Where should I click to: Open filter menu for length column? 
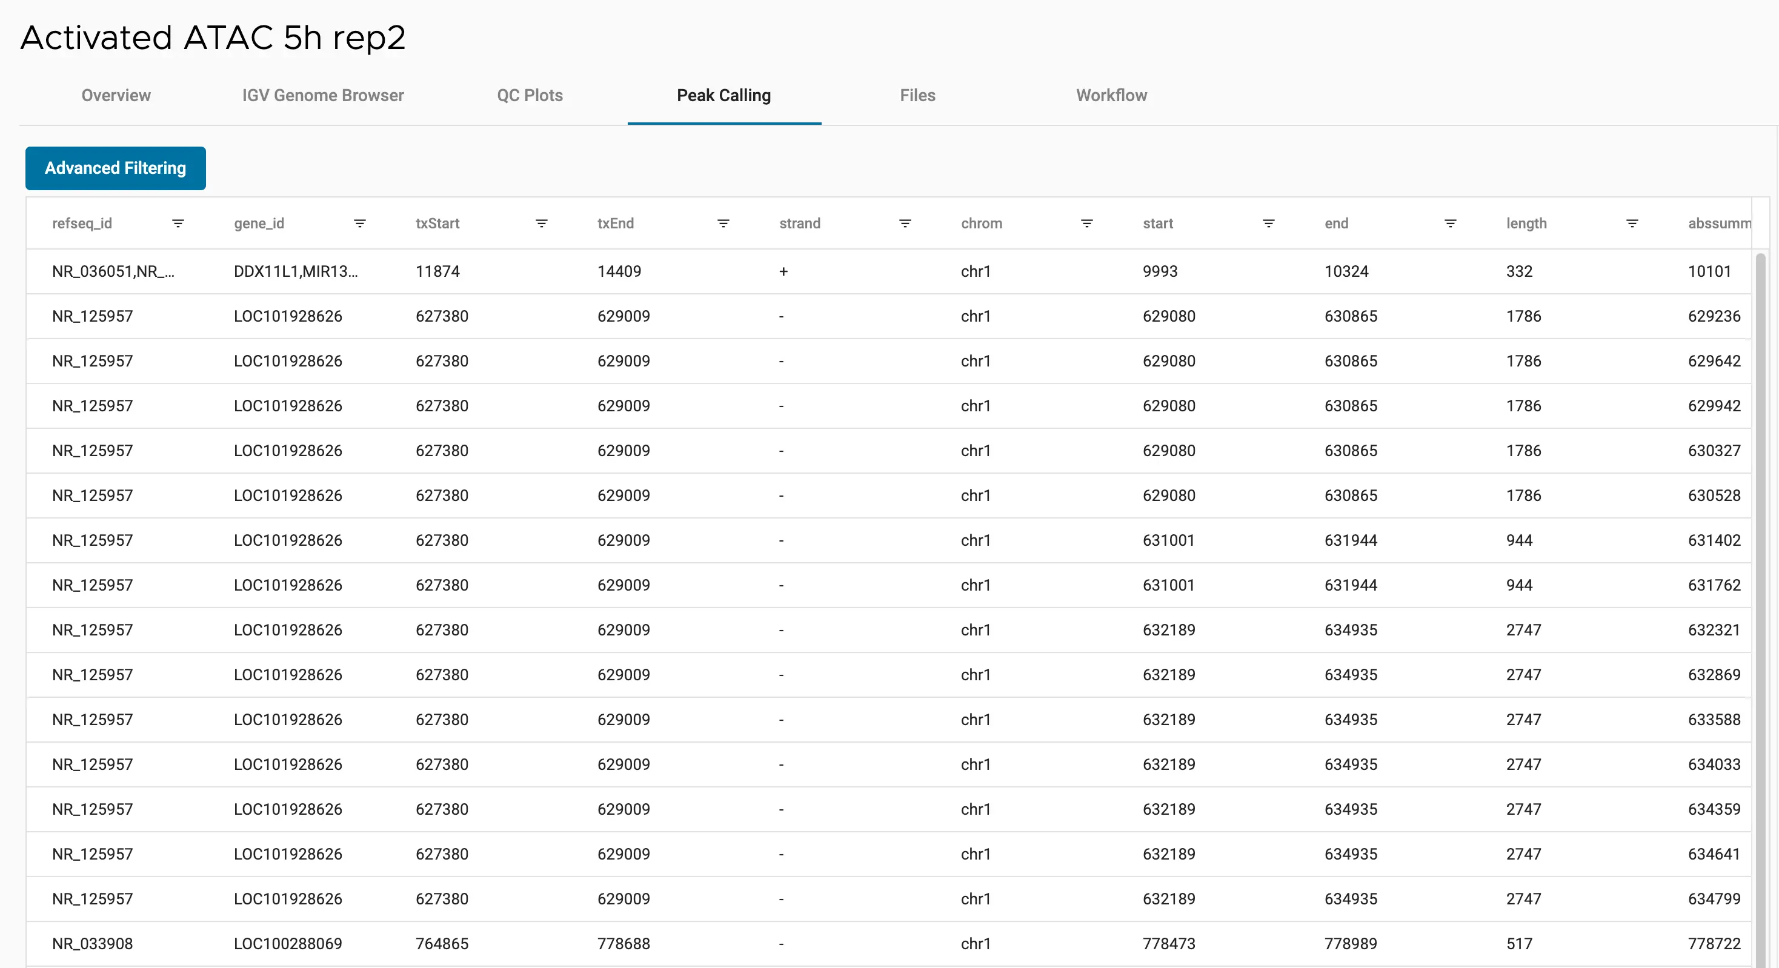pos(1632,224)
